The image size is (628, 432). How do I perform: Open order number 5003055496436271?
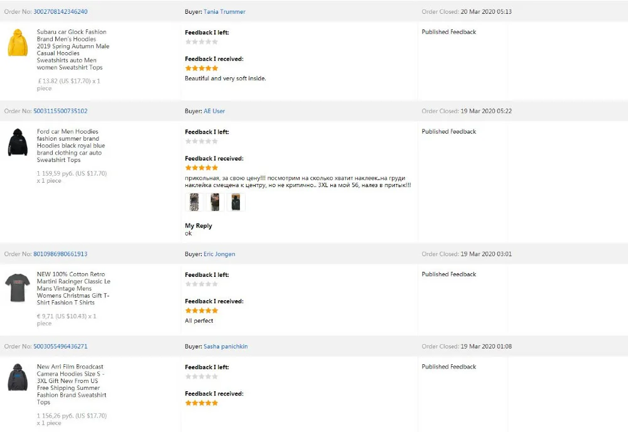60,347
